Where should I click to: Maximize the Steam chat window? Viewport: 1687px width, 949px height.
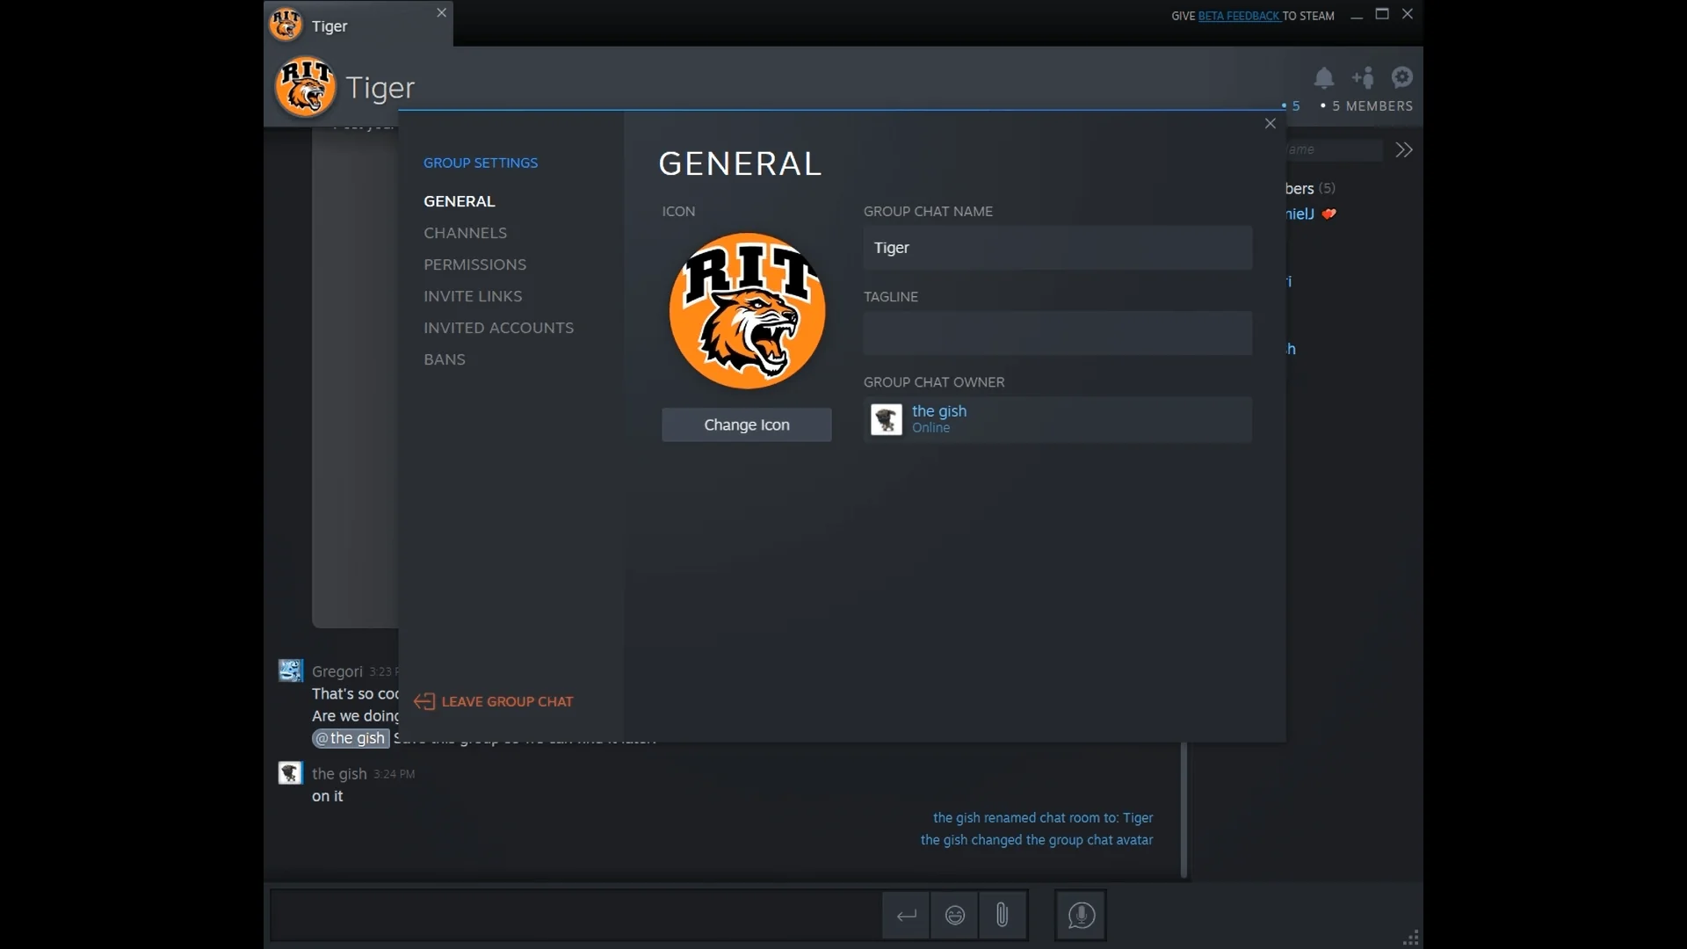click(x=1382, y=14)
